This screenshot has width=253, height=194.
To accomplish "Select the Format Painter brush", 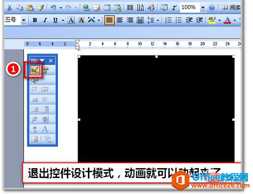I will tap(41, 7).
